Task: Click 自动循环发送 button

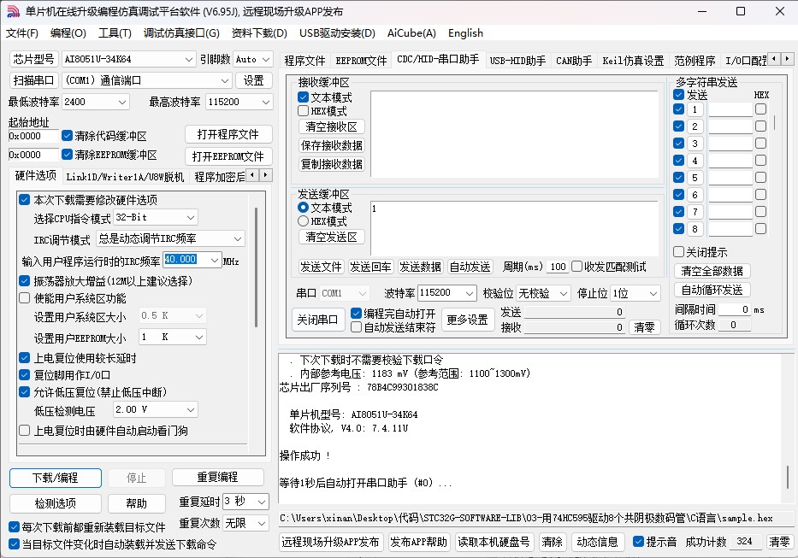Action: [x=712, y=290]
